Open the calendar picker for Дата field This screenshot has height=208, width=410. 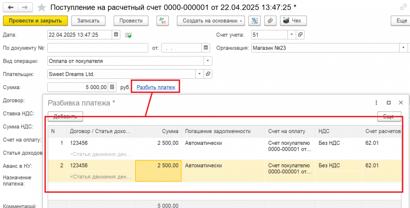point(116,35)
